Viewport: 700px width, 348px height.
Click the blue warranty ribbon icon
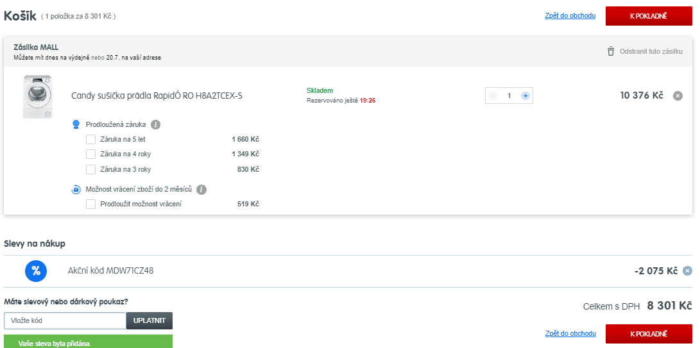[76, 124]
